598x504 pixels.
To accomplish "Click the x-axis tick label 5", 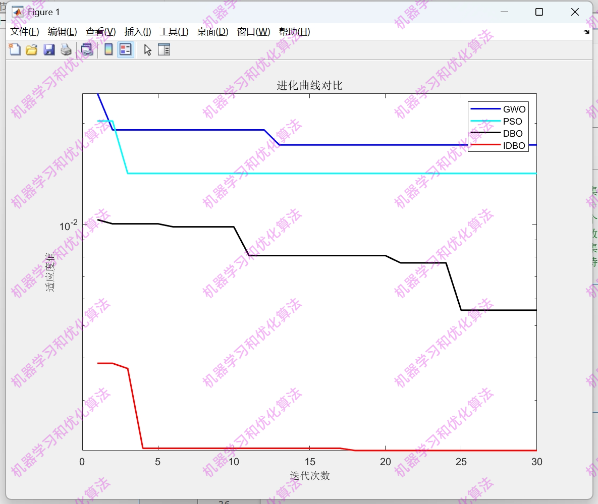I will click(157, 462).
